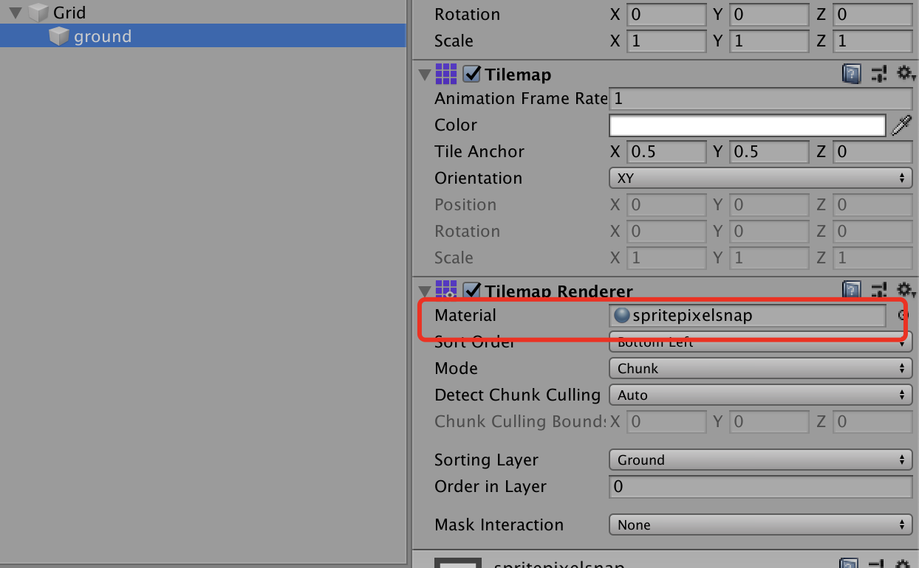
Task: Click the Tilemap component help icon
Action: point(851,74)
